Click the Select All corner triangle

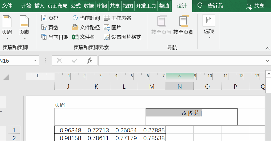(x=6, y=77)
